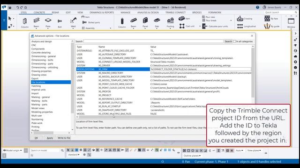Click Calculate pour units icon
Viewport: 300px width, 168px height.
pos(204,26)
